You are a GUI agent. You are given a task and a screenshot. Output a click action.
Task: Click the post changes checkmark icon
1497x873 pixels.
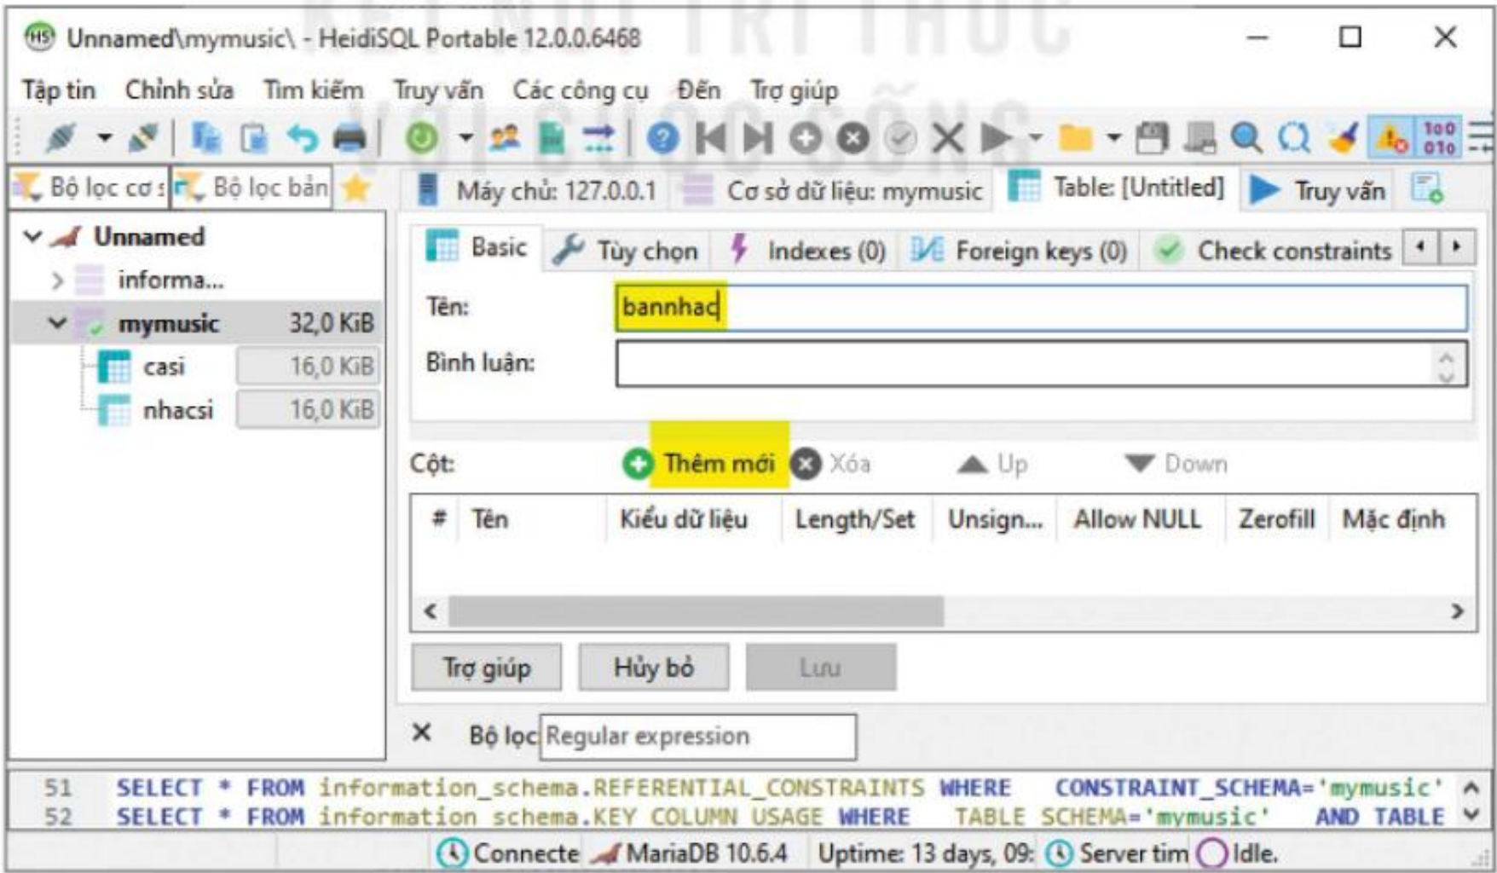[900, 136]
